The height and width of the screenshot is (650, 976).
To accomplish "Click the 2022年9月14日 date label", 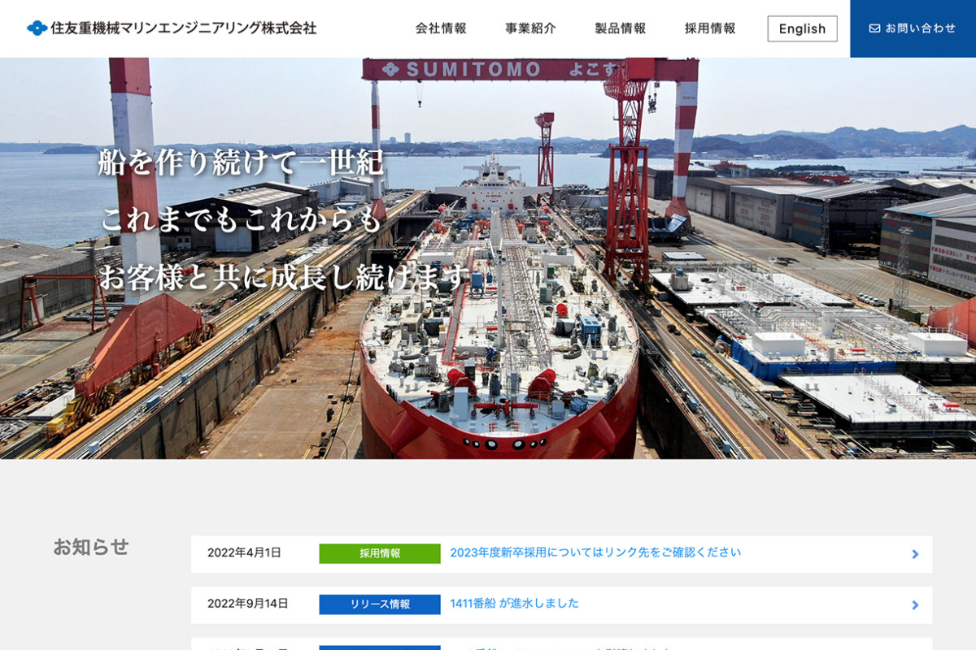I will point(248,604).
